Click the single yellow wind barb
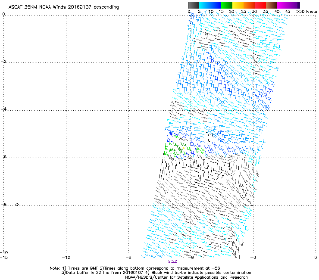This screenshot has width=319, height=280. pos(184,146)
